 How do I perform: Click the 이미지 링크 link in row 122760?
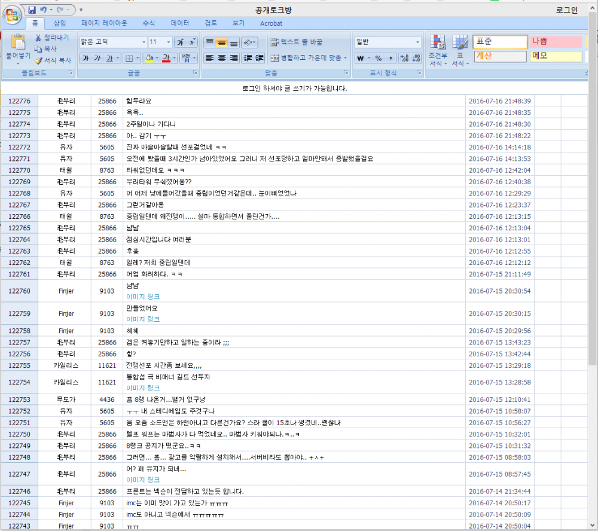pyautogui.click(x=143, y=296)
